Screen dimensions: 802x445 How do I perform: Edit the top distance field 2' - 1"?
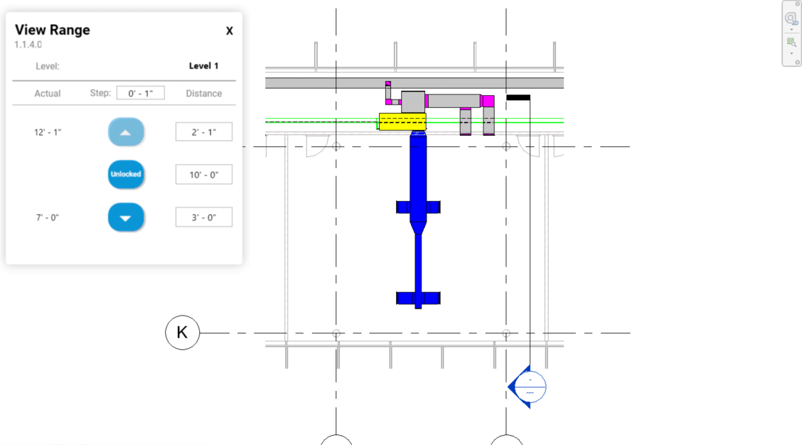pyautogui.click(x=203, y=132)
